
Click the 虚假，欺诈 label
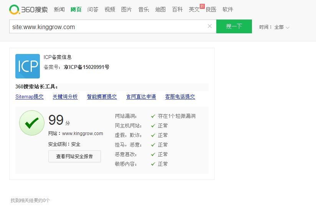tap(128, 135)
